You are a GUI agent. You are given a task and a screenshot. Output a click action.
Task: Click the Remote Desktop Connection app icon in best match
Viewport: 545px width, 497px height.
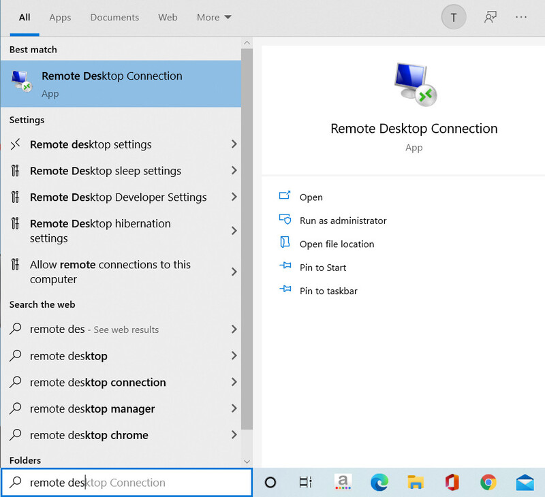tap(22, 81)
